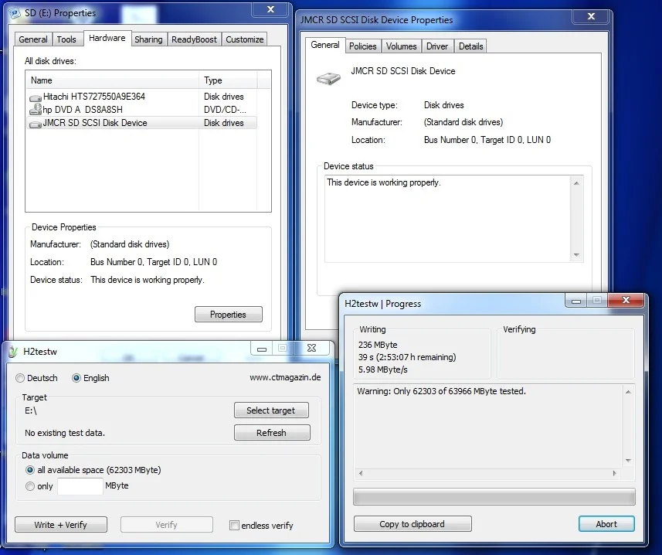Open the Volumes tab
This screenshot has height=555, width=662.
(x=401, y=46)
